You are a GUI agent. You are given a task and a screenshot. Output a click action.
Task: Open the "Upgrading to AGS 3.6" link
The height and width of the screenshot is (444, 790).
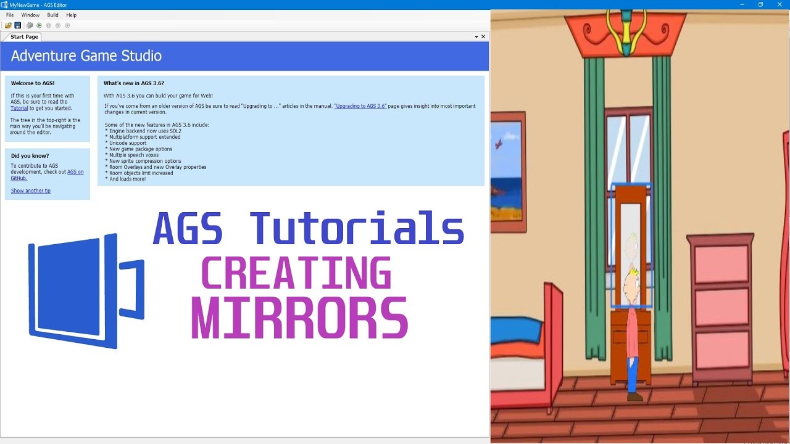360,106
